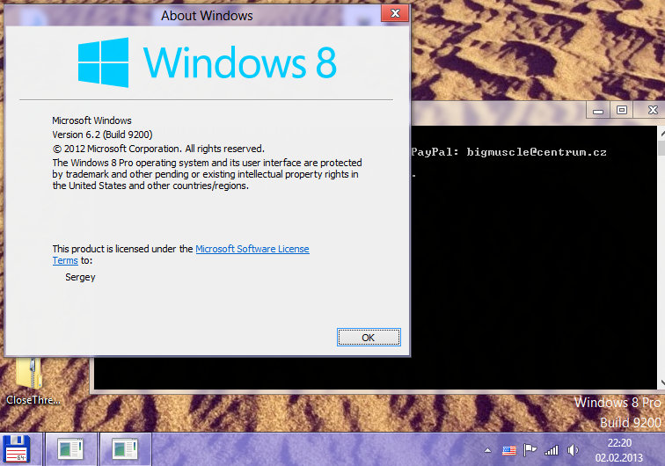Maximize the console window
Viewport: 665px width, 466px height.
(622, 111)
